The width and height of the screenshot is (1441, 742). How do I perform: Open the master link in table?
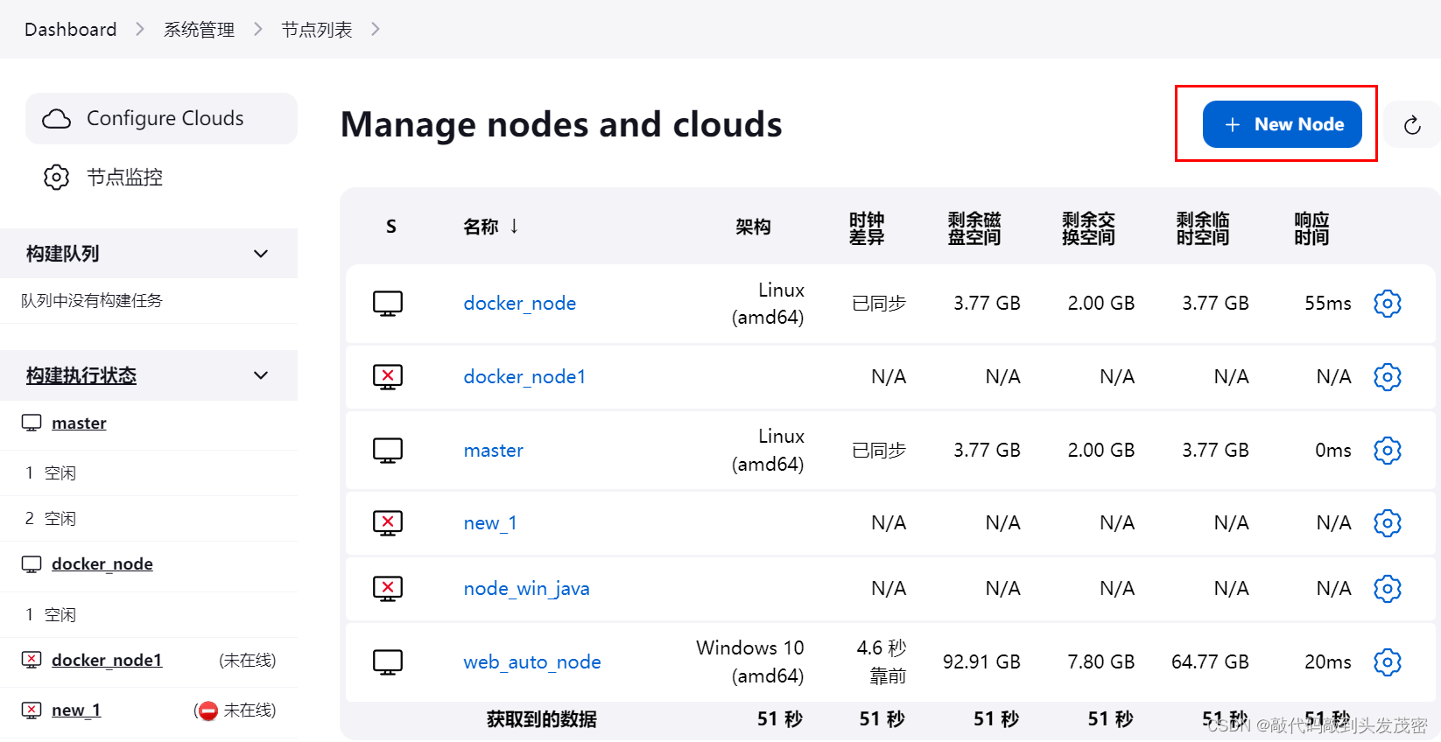(x=494, y=451)
